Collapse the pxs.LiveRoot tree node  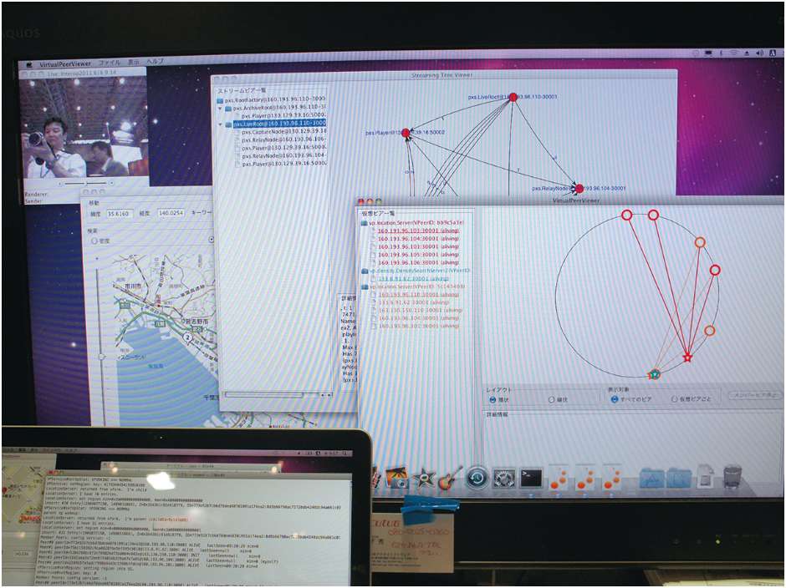coord(220,124)
